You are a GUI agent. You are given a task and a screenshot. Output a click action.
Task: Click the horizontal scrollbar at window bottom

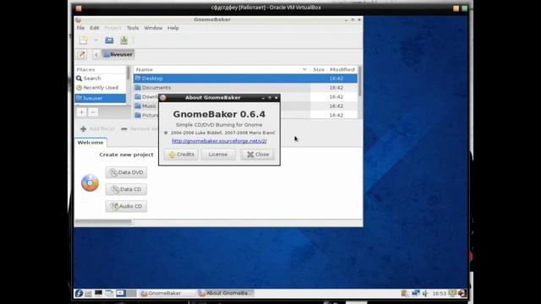coord(103,222)
